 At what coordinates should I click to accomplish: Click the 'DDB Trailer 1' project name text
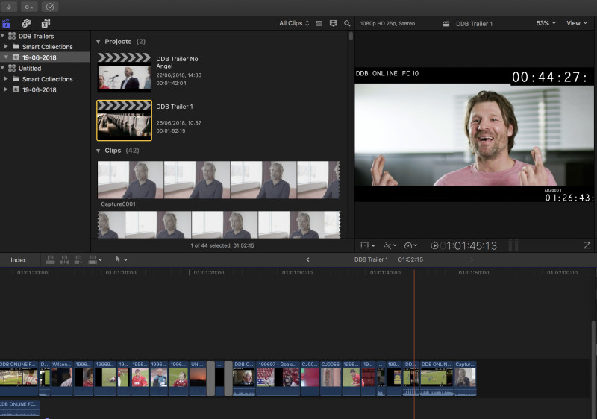175,107
